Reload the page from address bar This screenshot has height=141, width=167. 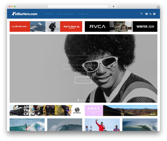pyautogui.click(x=109, y=6)
